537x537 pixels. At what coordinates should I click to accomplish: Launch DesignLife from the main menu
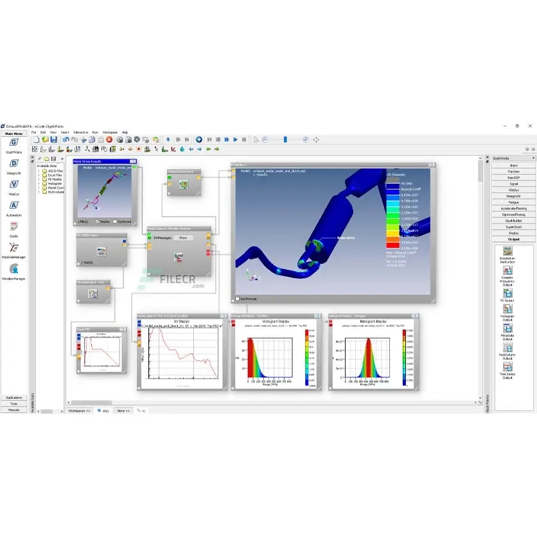click(14, 163)
